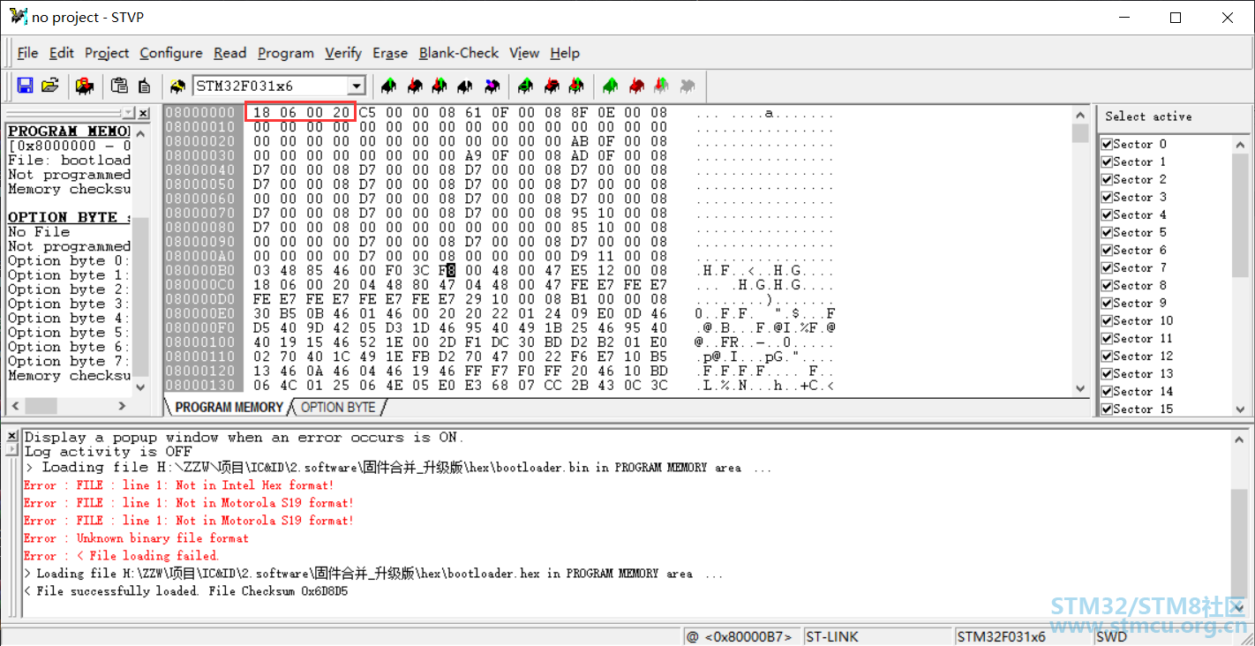Click the hex address 08000130
This screenshot has width=1255, height=646.
tap(200, 386)
